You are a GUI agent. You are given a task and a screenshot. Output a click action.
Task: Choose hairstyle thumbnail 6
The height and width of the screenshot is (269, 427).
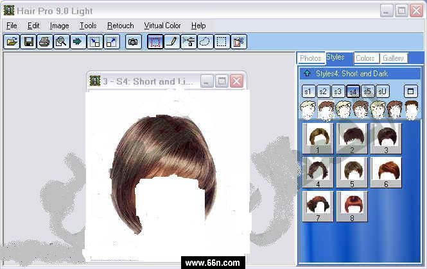click(386, 172)
